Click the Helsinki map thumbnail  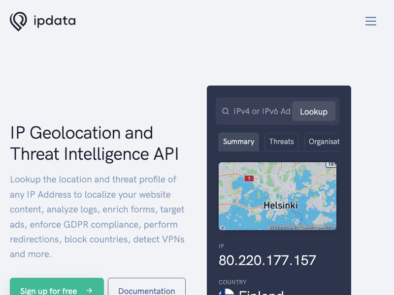277,196
